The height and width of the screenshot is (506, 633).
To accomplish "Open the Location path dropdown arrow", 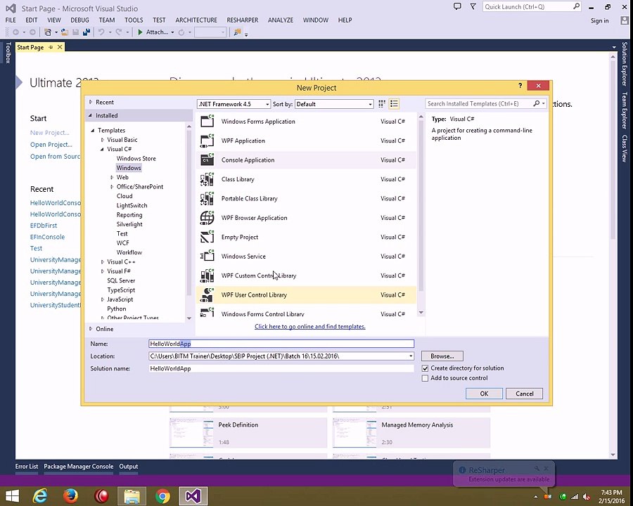I will point(411,356).
